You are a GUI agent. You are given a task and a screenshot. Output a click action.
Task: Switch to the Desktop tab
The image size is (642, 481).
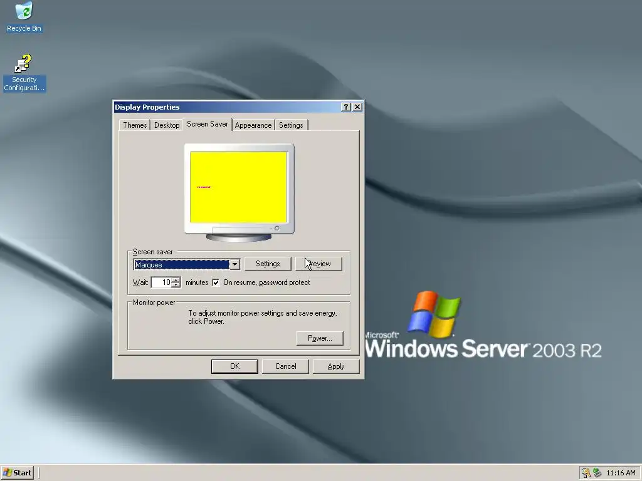coord(167,125)
